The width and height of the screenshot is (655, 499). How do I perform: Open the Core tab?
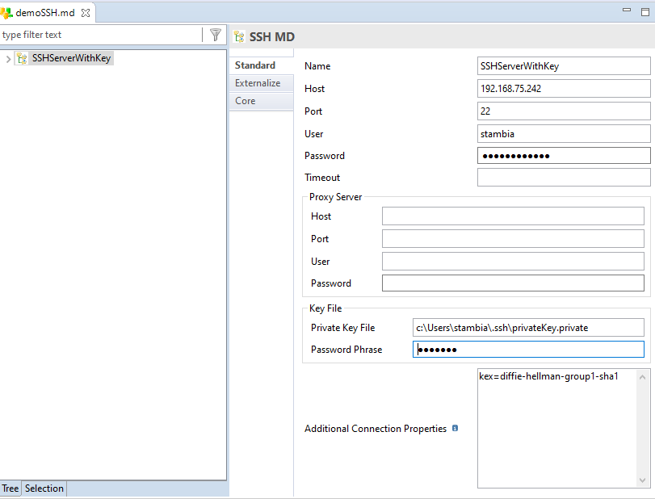click(x=245, y=100)
